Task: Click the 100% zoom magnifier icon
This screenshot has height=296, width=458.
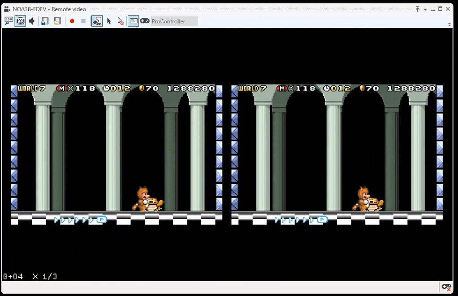Action: click(x=9, y=21)
